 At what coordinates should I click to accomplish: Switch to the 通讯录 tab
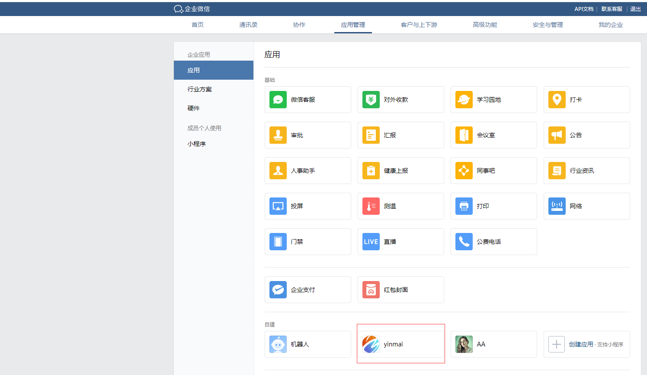point(248,25)
